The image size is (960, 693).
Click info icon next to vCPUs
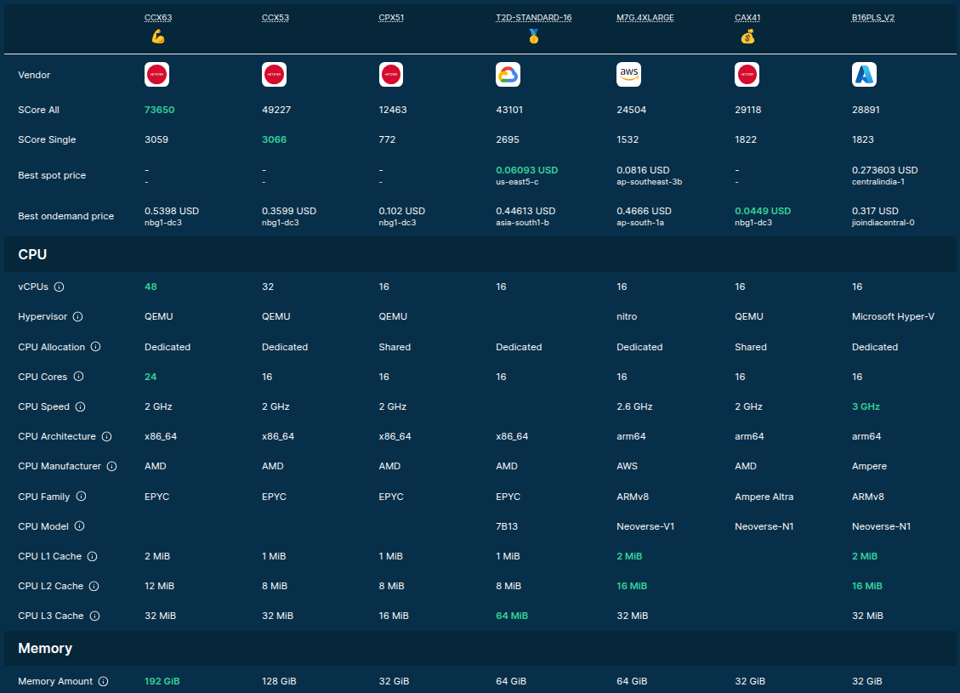60,287
